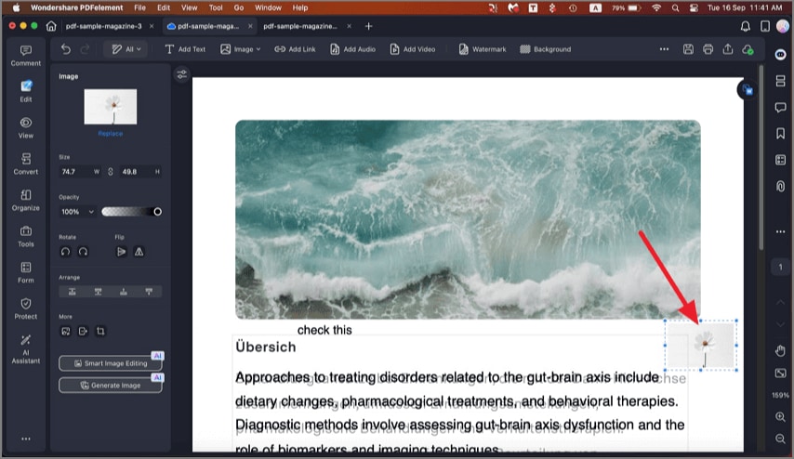Screen dimensions: 794x459
Task: Open the bookmarks panel icon
Action: point(780,133)
